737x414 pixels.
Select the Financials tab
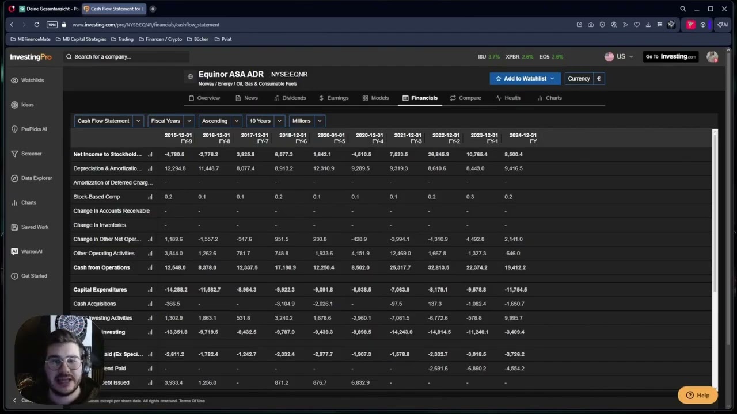click(x=420, y=98)
